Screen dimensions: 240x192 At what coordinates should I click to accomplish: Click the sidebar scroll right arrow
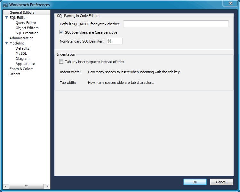pos(47,186)
